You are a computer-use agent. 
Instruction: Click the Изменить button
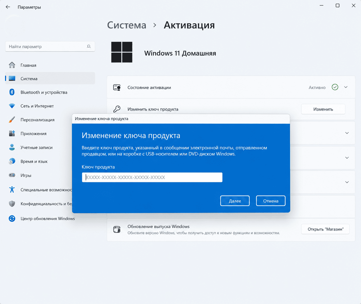tap(323, 109)
